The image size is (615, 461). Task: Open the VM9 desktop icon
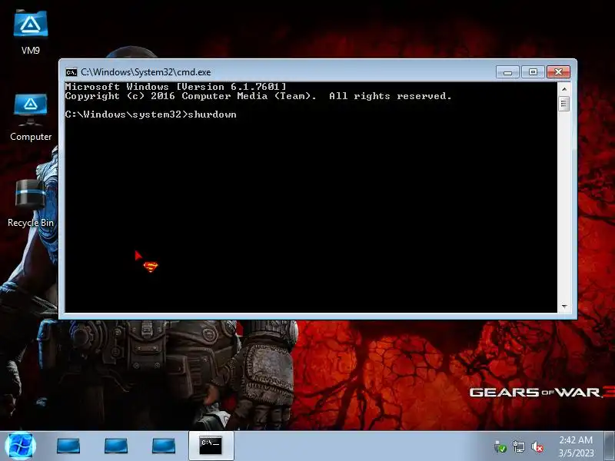coord(31,32)
